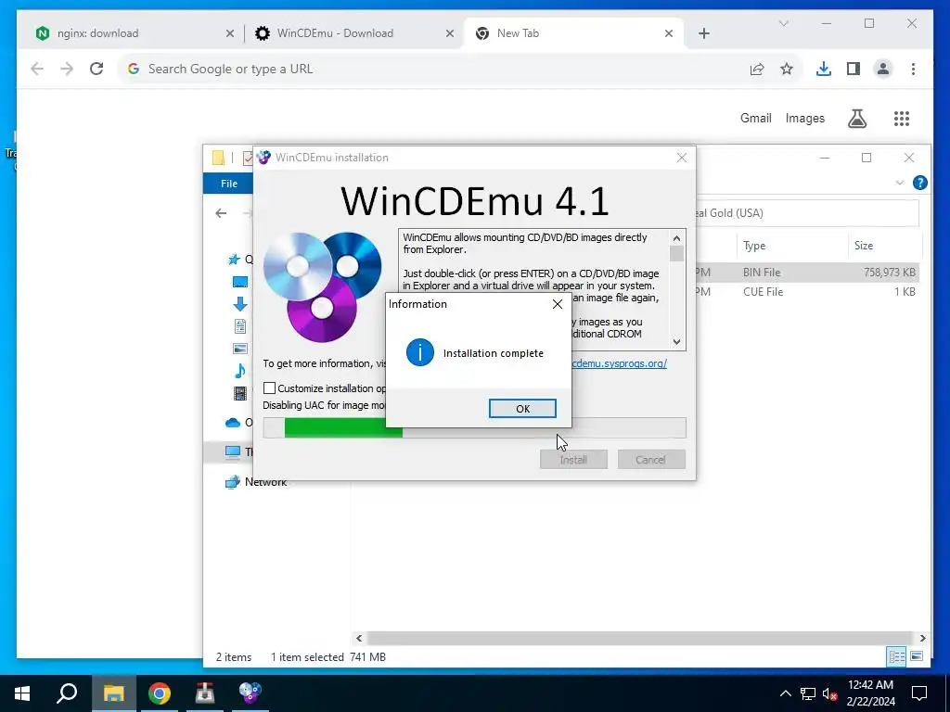
Task: Click the blue information icon
Action: pos(420,352)
